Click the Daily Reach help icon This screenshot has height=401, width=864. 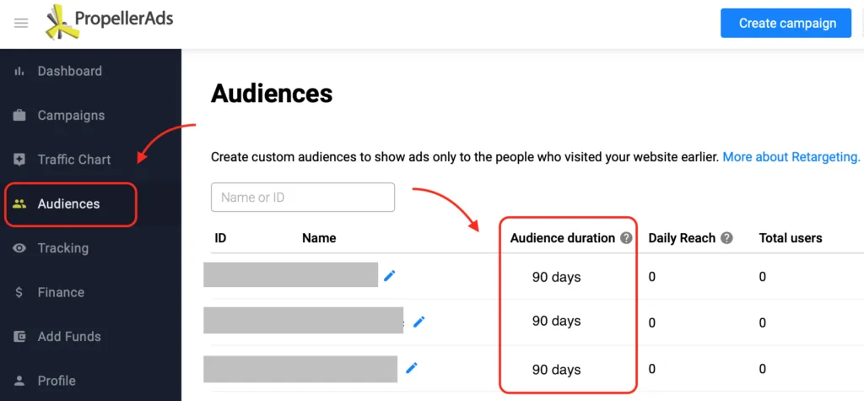click(x=726, y=238)
